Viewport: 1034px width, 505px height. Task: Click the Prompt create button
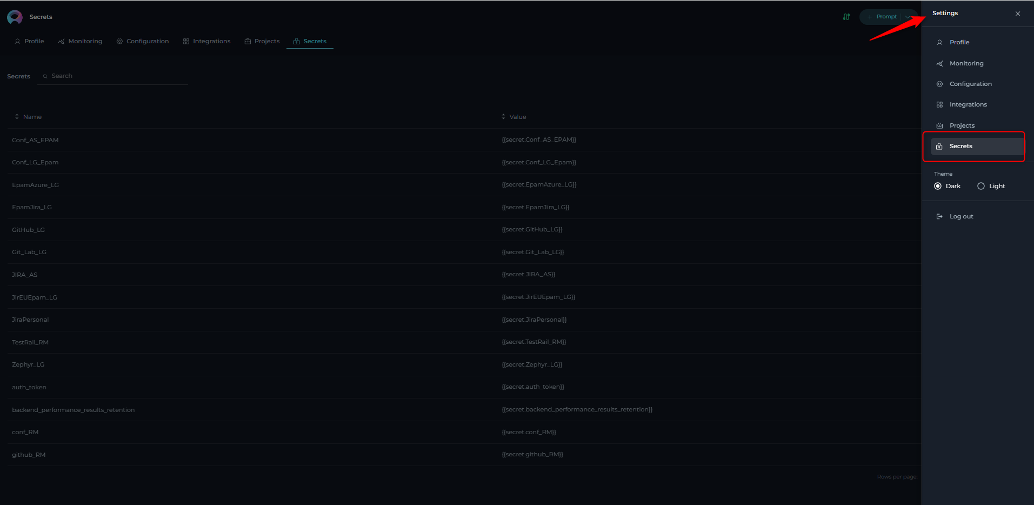(x=882, y=17)
